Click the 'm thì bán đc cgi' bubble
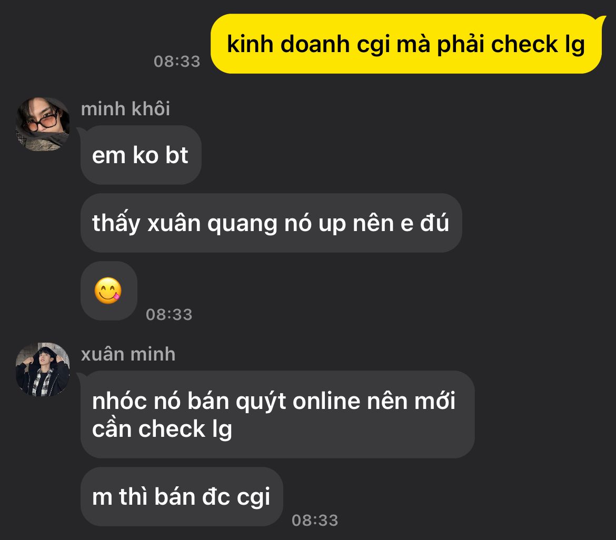Viewport: 616px width, 540px height. (182, 496)
